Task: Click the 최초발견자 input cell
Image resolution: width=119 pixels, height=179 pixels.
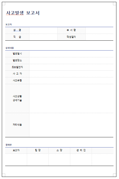Action: pos(71,67)
